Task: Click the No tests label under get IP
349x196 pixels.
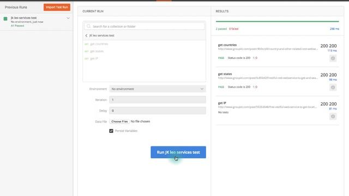Action: 223,112
